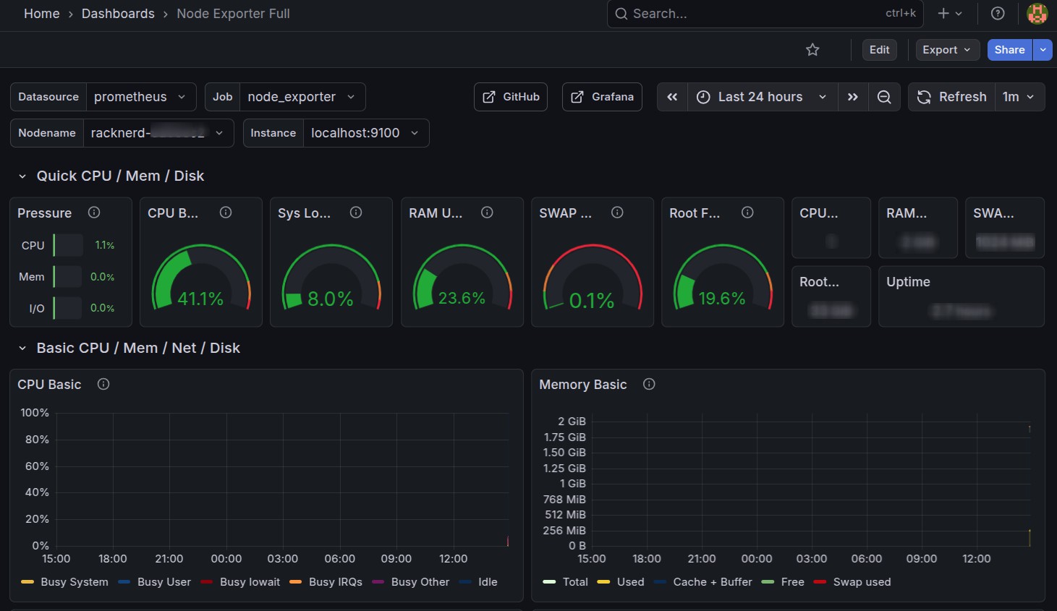Zoom out the time range
The width and height of the screenshot is (1057, 611).
point(884,97)
